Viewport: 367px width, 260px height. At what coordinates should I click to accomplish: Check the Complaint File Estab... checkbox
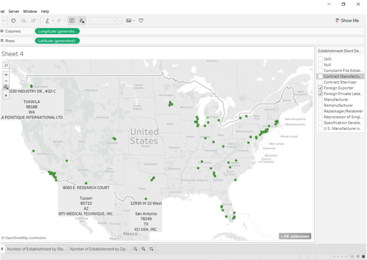(320, 70)
